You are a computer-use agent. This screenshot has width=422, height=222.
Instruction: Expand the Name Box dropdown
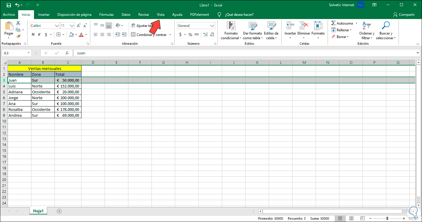[x=29, y=53]
